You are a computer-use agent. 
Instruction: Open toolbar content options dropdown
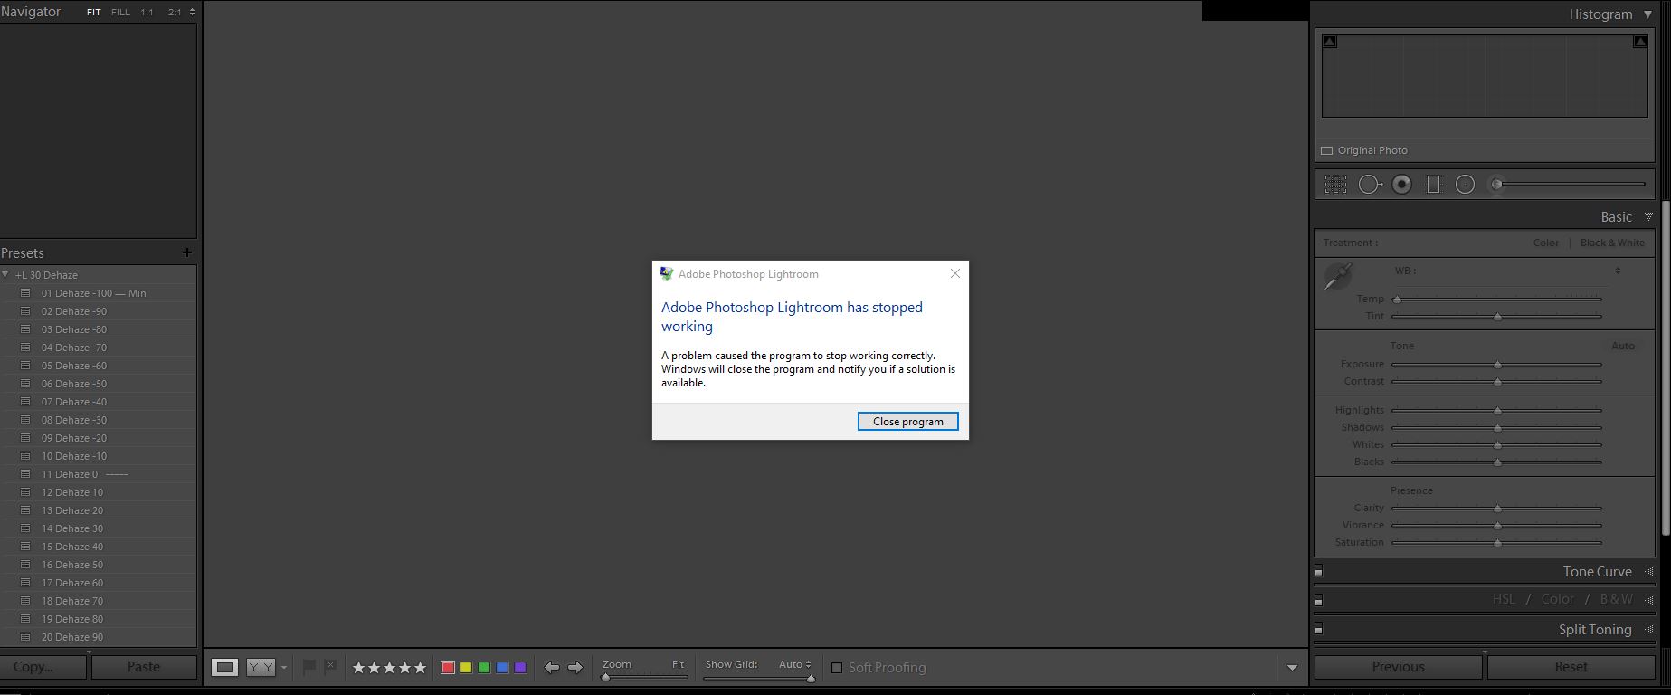click(x=1292, y=668)
